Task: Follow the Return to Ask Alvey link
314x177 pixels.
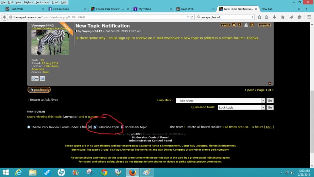Action: pyautogui.click(x=44, y=100)
